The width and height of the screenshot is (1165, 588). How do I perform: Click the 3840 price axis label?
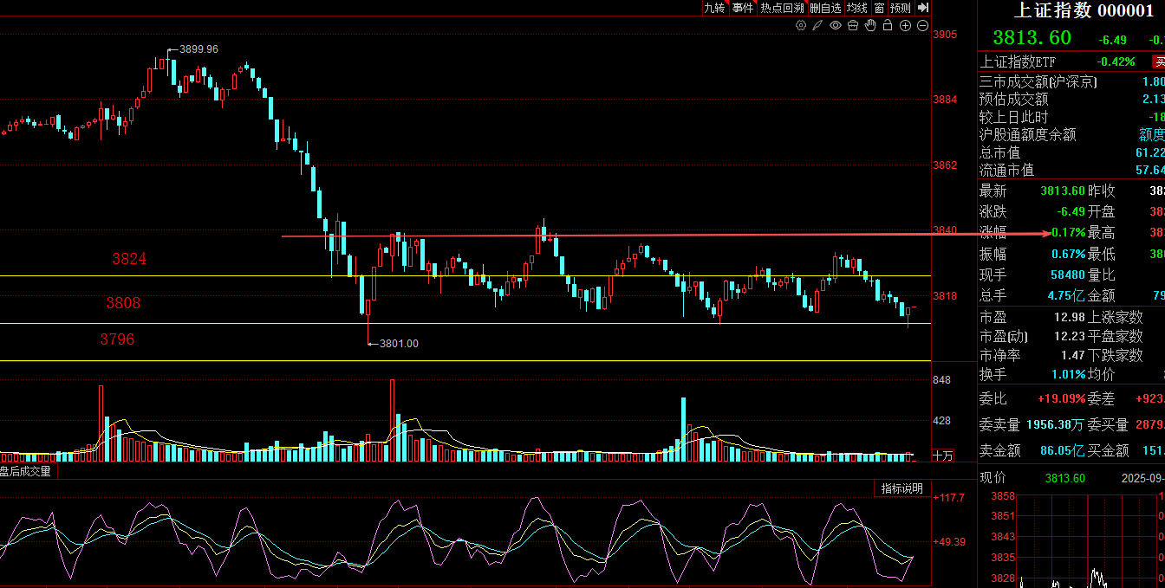[945, 230]
